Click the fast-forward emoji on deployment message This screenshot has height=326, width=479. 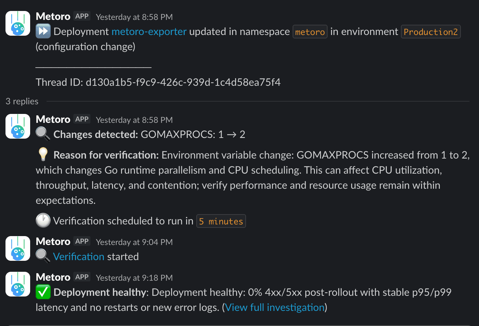click(x=43, y=31)
